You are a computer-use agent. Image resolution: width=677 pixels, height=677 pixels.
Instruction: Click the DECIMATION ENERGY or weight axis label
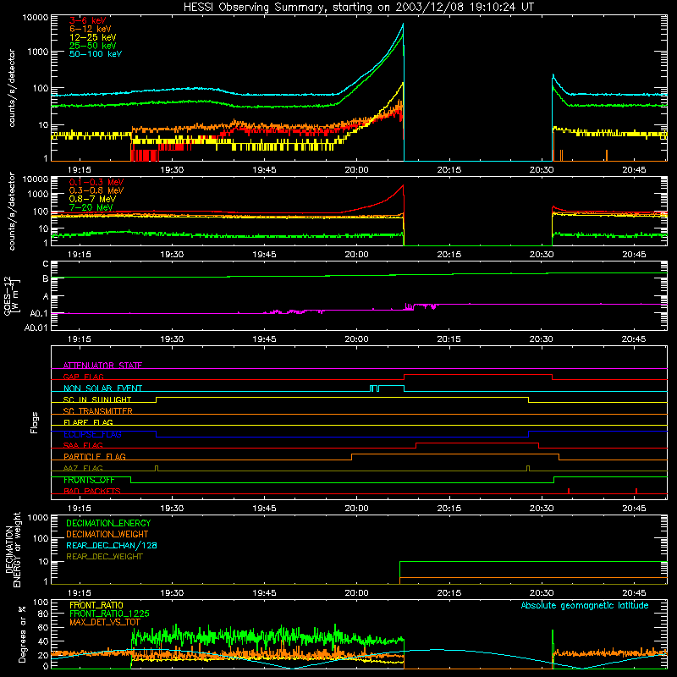pos(13,549)
